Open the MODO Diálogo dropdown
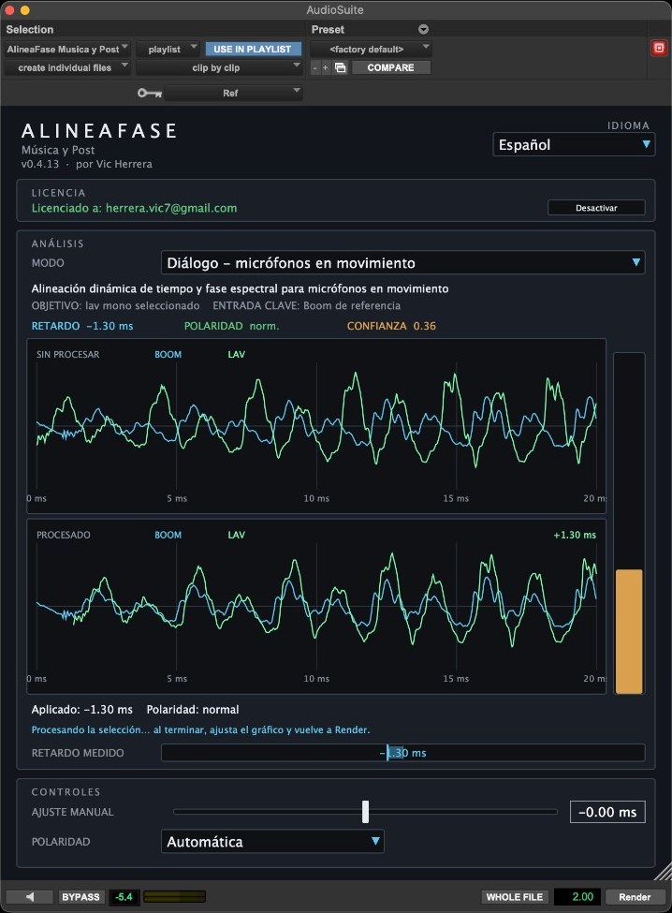Screen dimensions: 672x913 (x=402, y=262)
